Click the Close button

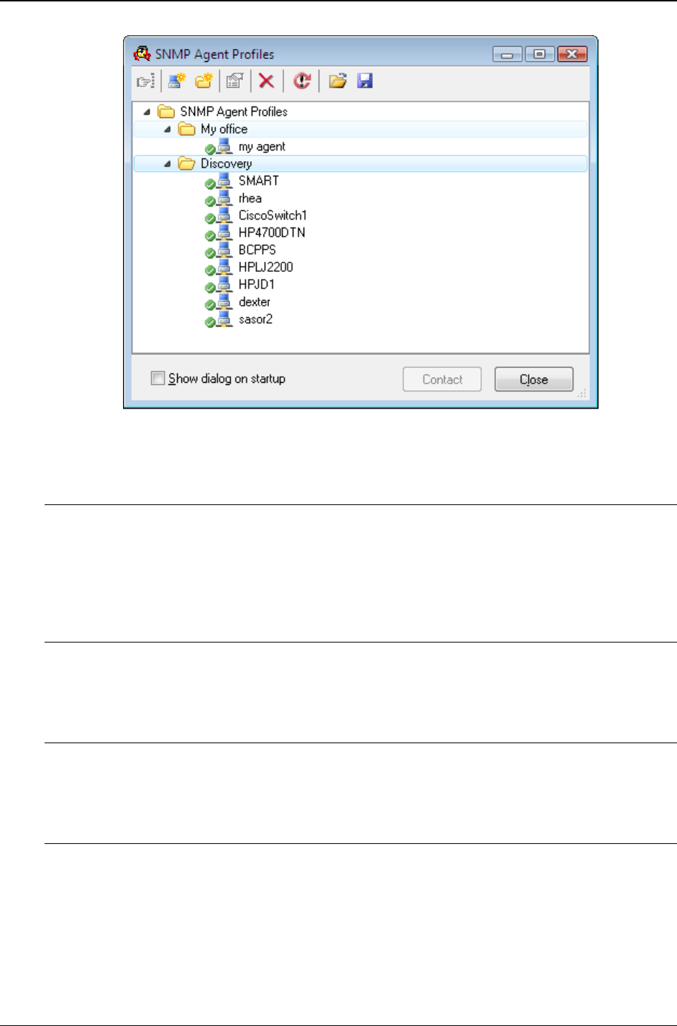534,379
